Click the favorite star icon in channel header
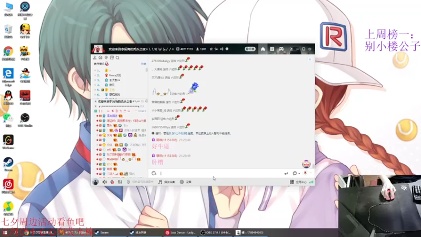Viewport: 421px width, 237px height. (211, 49)
